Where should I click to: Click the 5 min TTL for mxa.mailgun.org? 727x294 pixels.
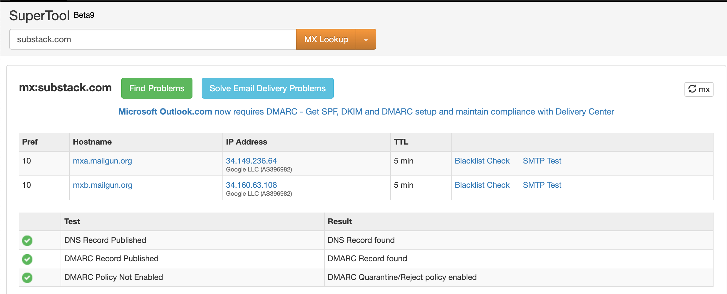pyautogui.click(x=404, y=161)
